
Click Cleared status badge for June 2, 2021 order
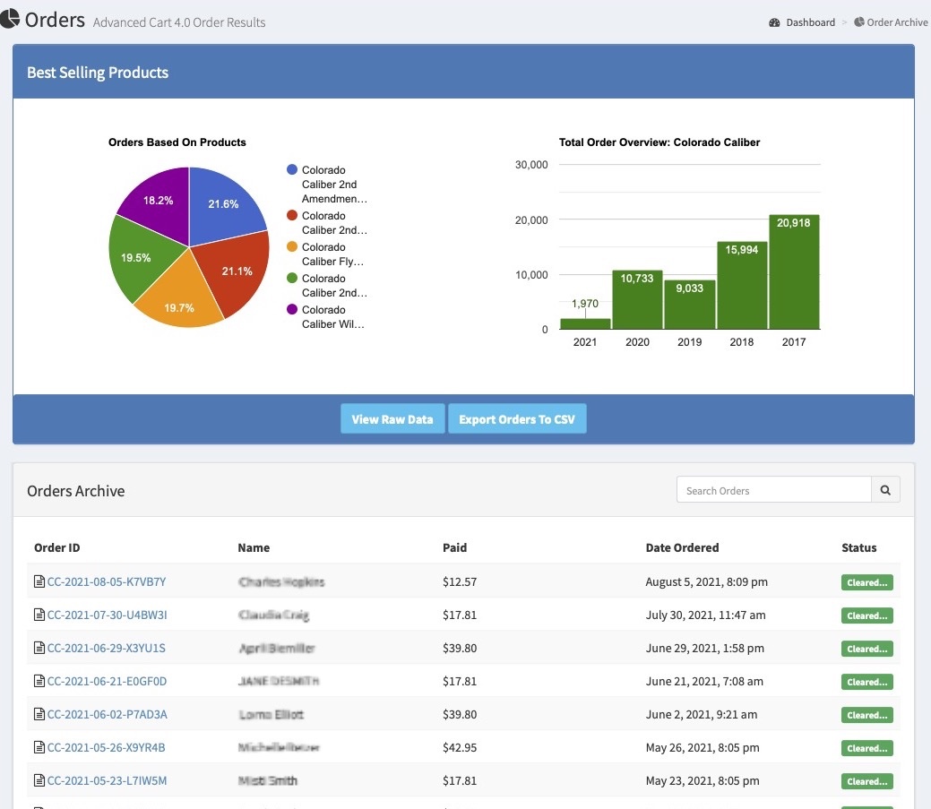pos(866,715)
